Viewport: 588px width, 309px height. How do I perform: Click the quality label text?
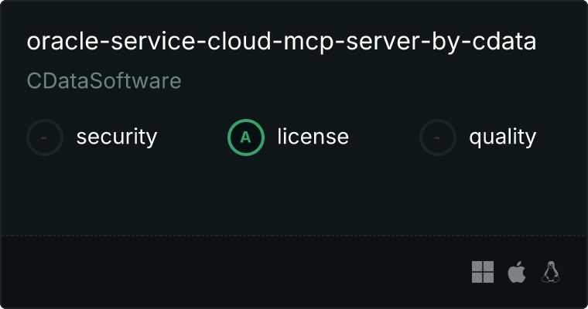coord(502,138)
